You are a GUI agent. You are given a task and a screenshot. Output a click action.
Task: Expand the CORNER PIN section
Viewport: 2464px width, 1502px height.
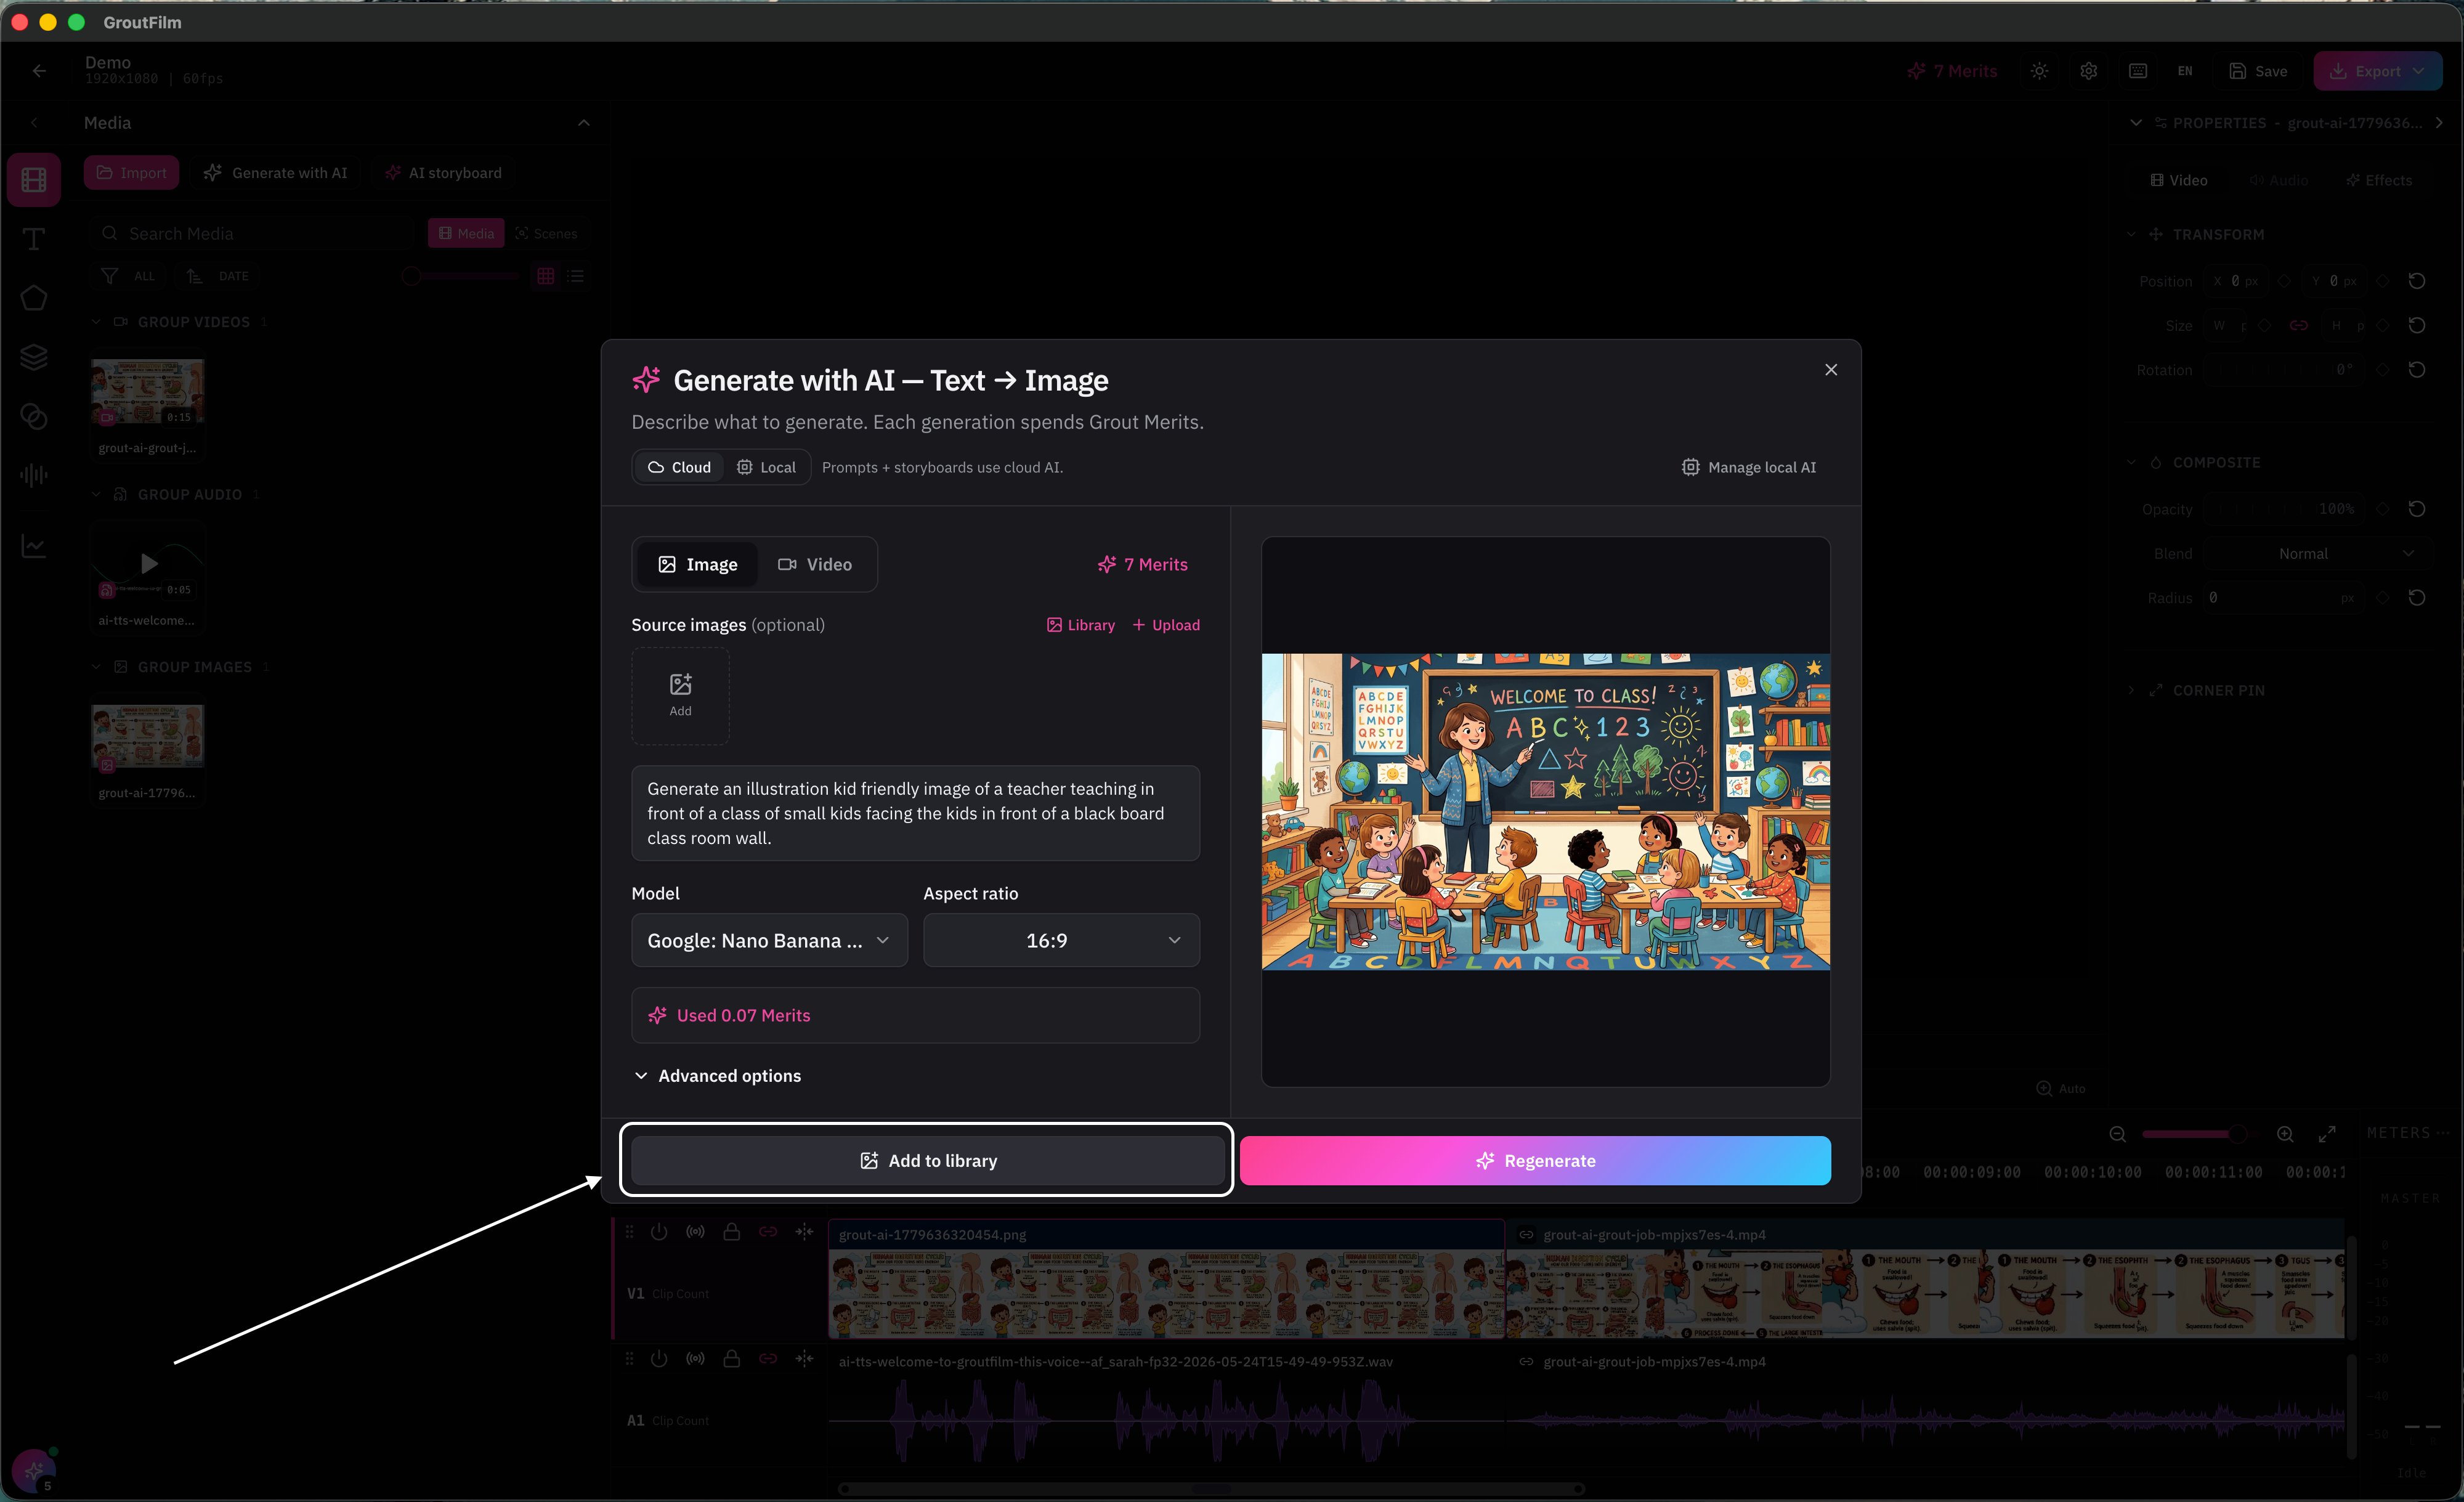(x=2131, y=691)
